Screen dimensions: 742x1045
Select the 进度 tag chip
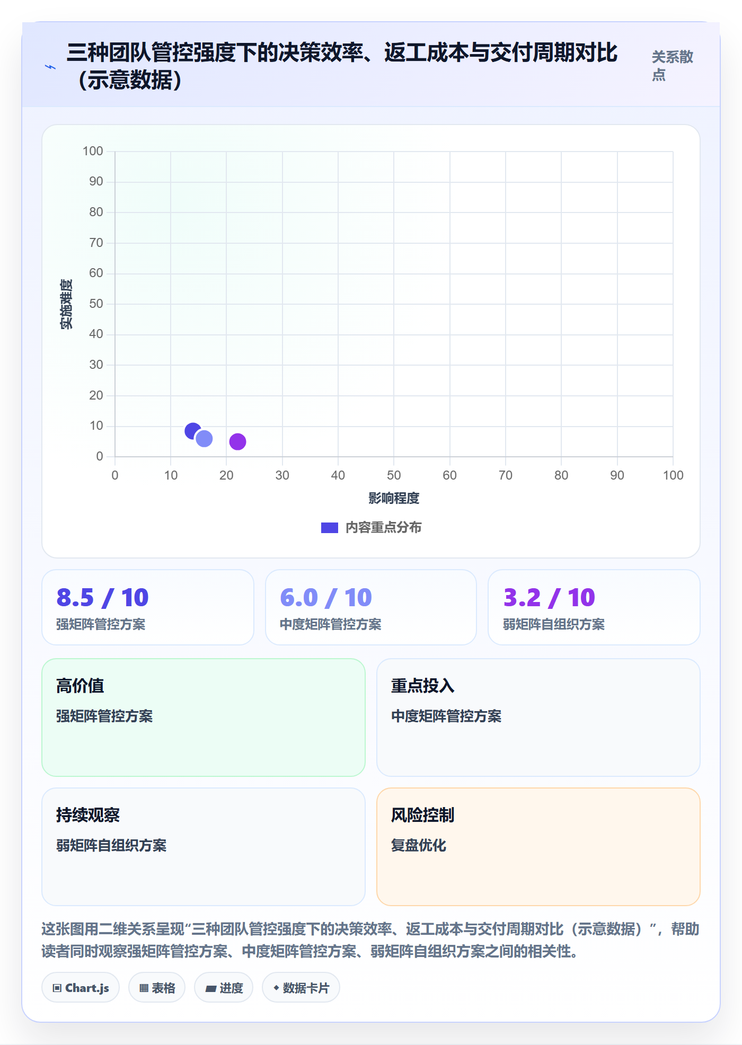(x=224, y=988)
